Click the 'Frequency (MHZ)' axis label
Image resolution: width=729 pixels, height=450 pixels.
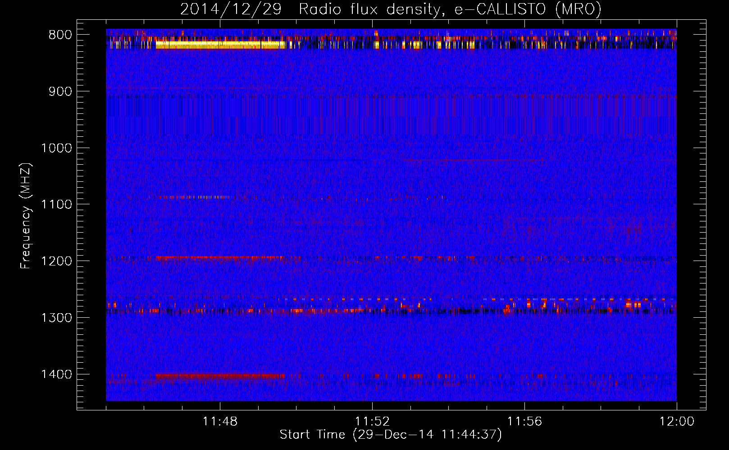(x=26, y=216)
